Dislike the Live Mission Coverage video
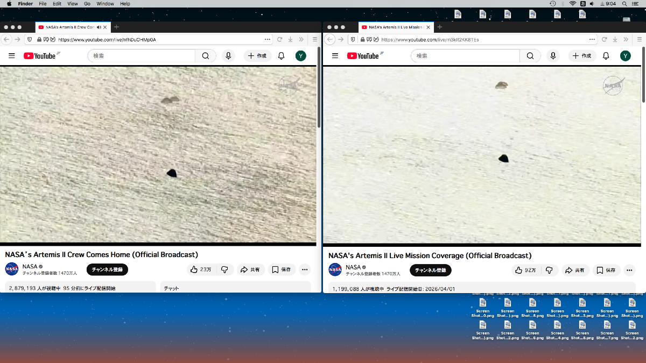This screenshot has height=363, width=646. 549,270
